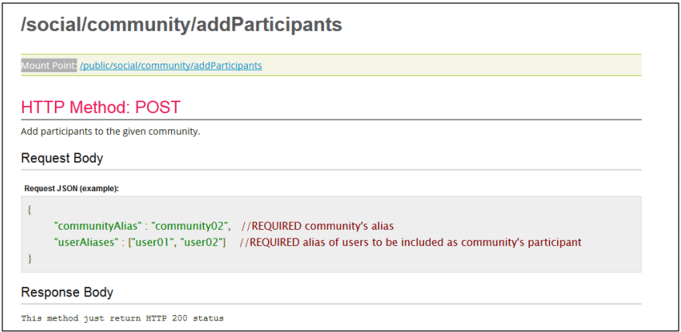Image resolution: width=681 pixels, height=332 pixels.
Task: Open the /public/social/community/addParticipants mount point link
Action: [x=170, y=66]
